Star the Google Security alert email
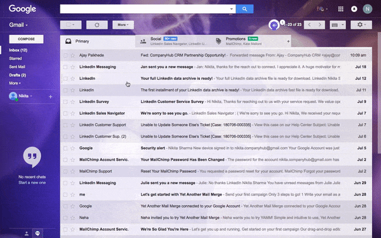381x238 pixels. coord(72,148)
